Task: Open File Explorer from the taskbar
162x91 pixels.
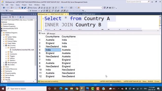Action: pyautogui.click(x=71, y=89)
